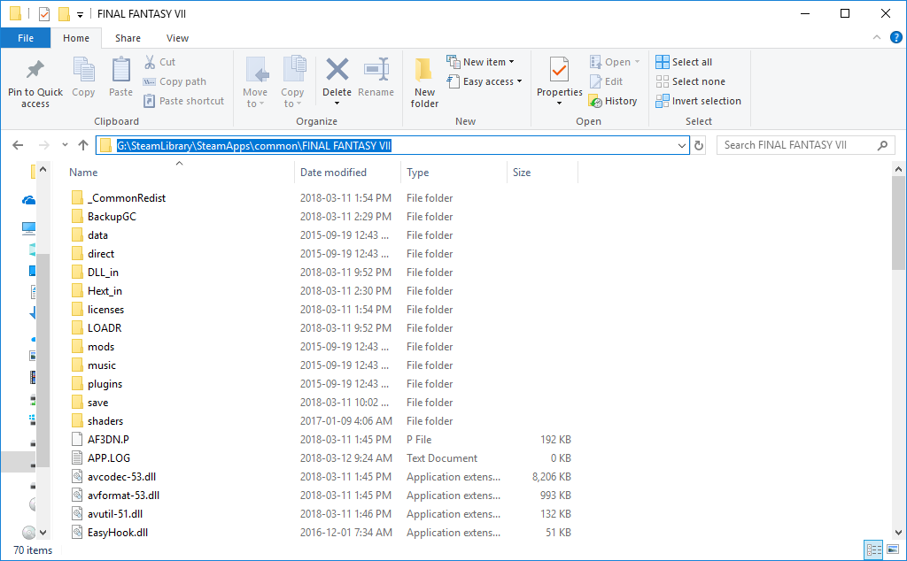Open the Easy access dropdown

[x=485, y=81]
